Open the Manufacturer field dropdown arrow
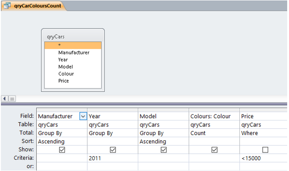The height and width of the screenshot is (171, 289). pyautogui.click(x=83, y=116)
